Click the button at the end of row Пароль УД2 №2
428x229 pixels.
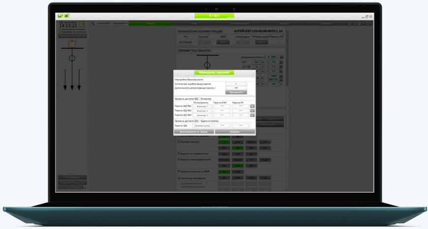[x=252, y=111]
